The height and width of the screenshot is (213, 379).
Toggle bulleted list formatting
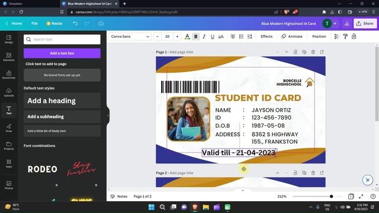click(241, 37)
